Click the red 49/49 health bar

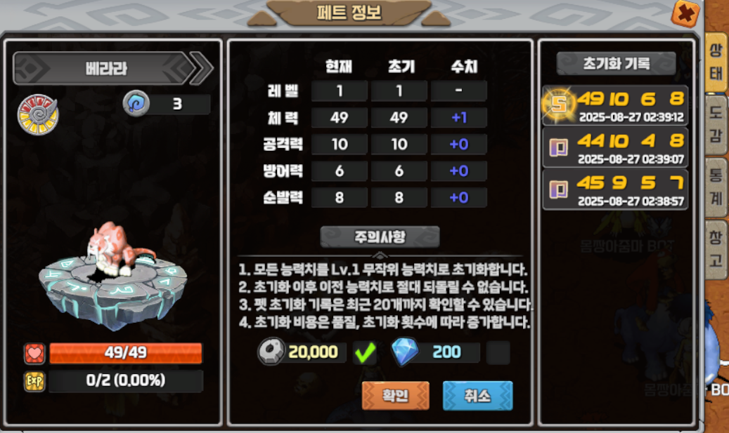tap(126, 353)
